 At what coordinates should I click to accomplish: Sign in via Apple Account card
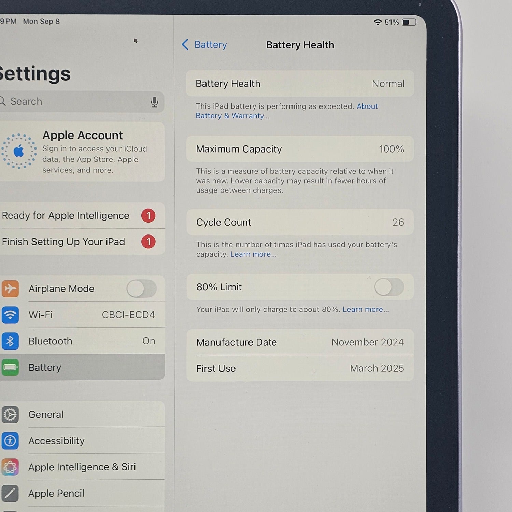82,152
